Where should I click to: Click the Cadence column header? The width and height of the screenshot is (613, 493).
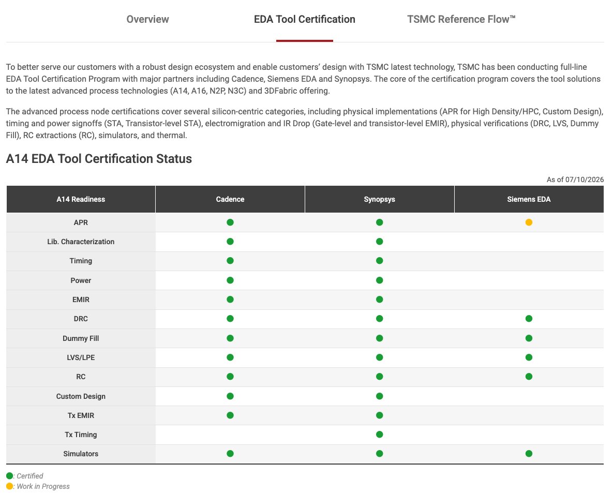tap(230, 199)
